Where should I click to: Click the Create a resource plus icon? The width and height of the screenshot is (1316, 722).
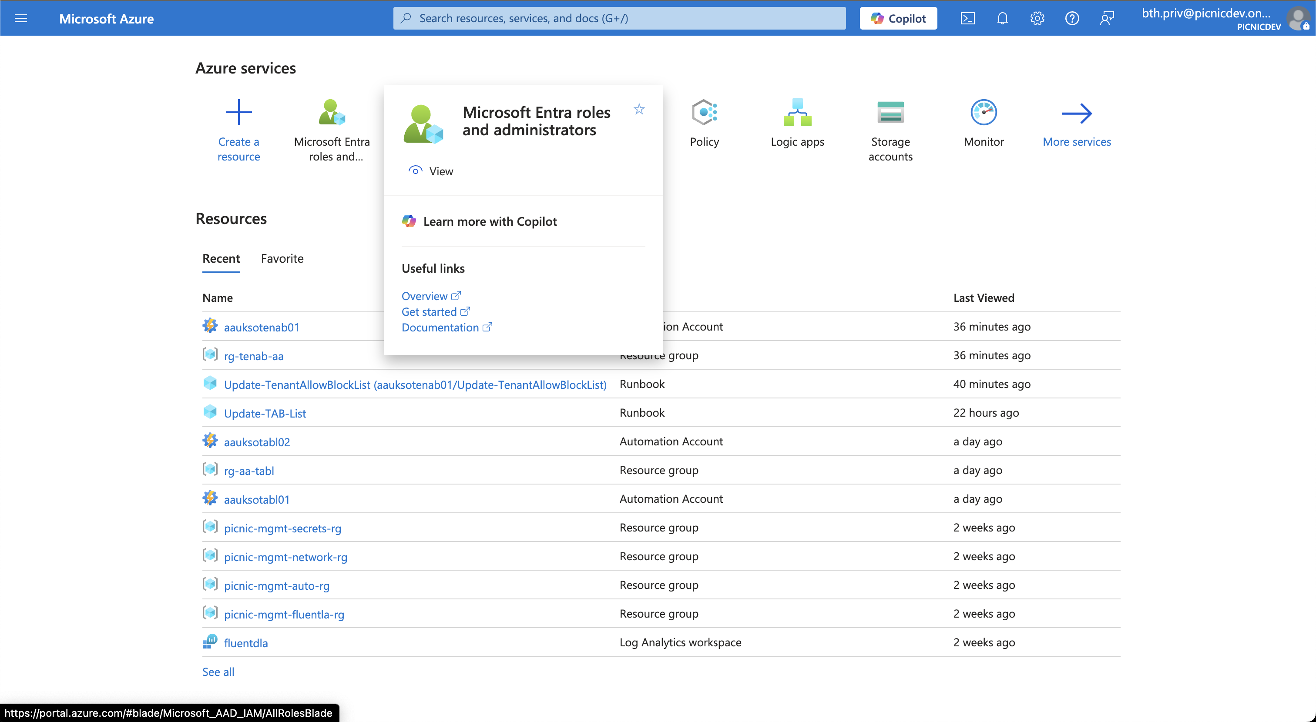pos(238,112)
